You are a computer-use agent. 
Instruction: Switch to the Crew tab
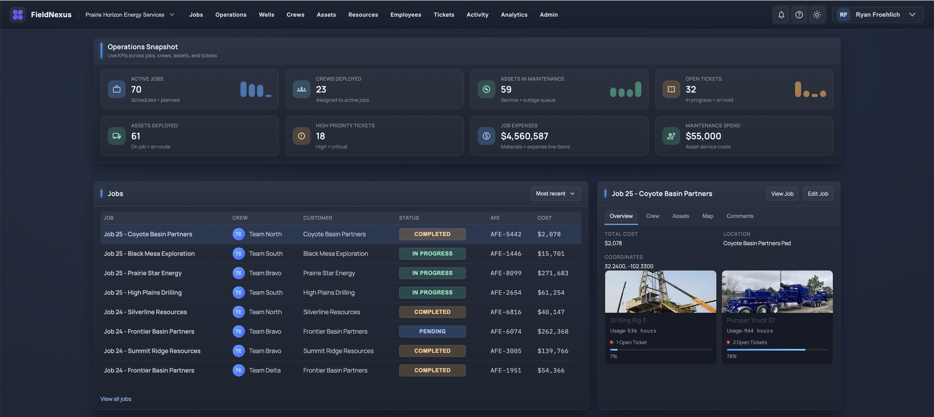(x=652, y=216)
